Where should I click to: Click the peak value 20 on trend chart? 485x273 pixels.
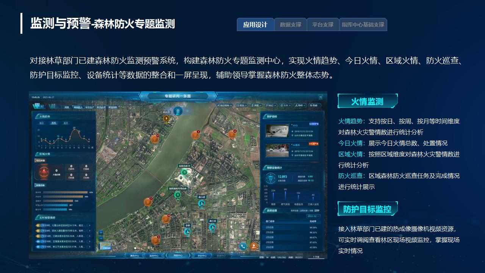pyautogui.click(x=74, y=127)
